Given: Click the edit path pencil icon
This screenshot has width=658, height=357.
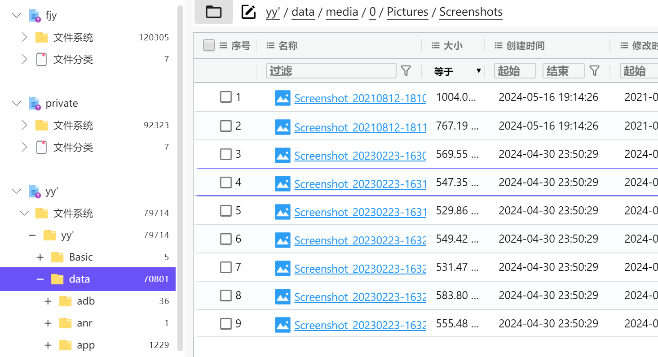Looking at the screenshot, I should coord(248,12).
